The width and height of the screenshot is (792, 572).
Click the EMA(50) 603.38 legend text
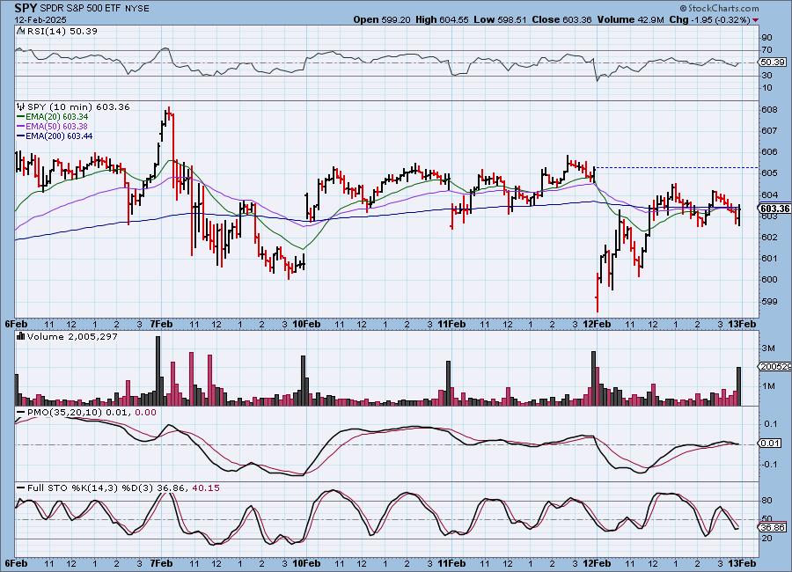pyautogui.click(x=56, y=127)
